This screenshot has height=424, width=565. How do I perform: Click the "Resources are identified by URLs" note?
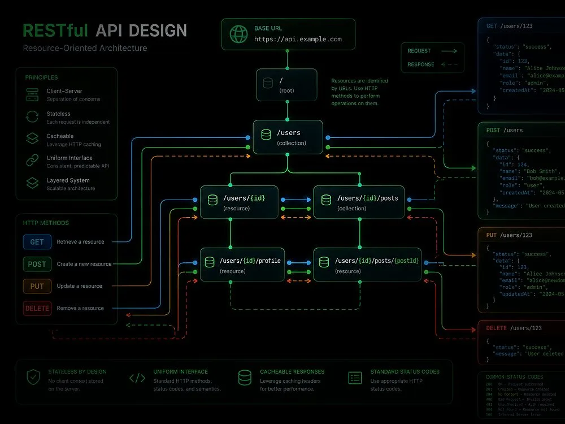pos(359,92)
